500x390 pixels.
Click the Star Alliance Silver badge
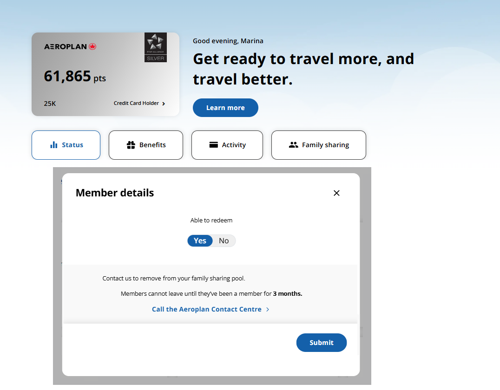(x=155, y=47)
